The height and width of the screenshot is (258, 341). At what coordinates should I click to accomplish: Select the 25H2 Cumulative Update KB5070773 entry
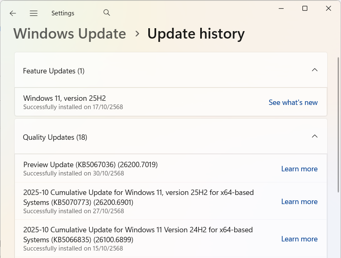click(x=138, y=197)
